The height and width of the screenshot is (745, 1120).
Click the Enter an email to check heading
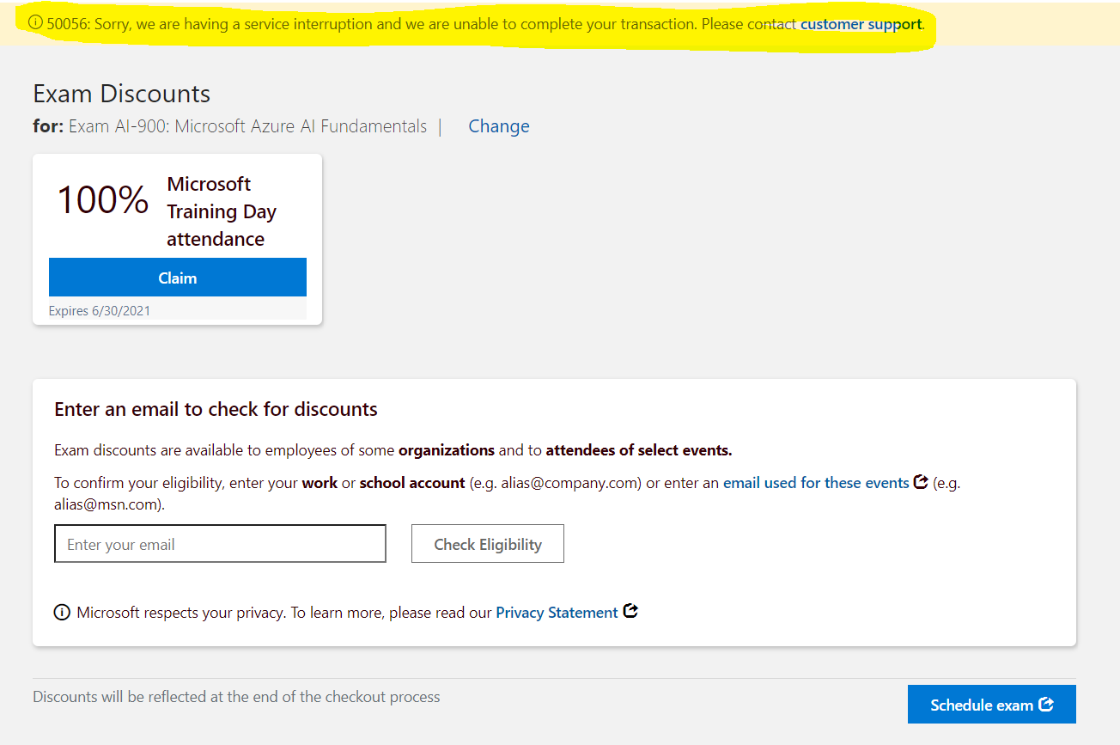coord(216,409)
